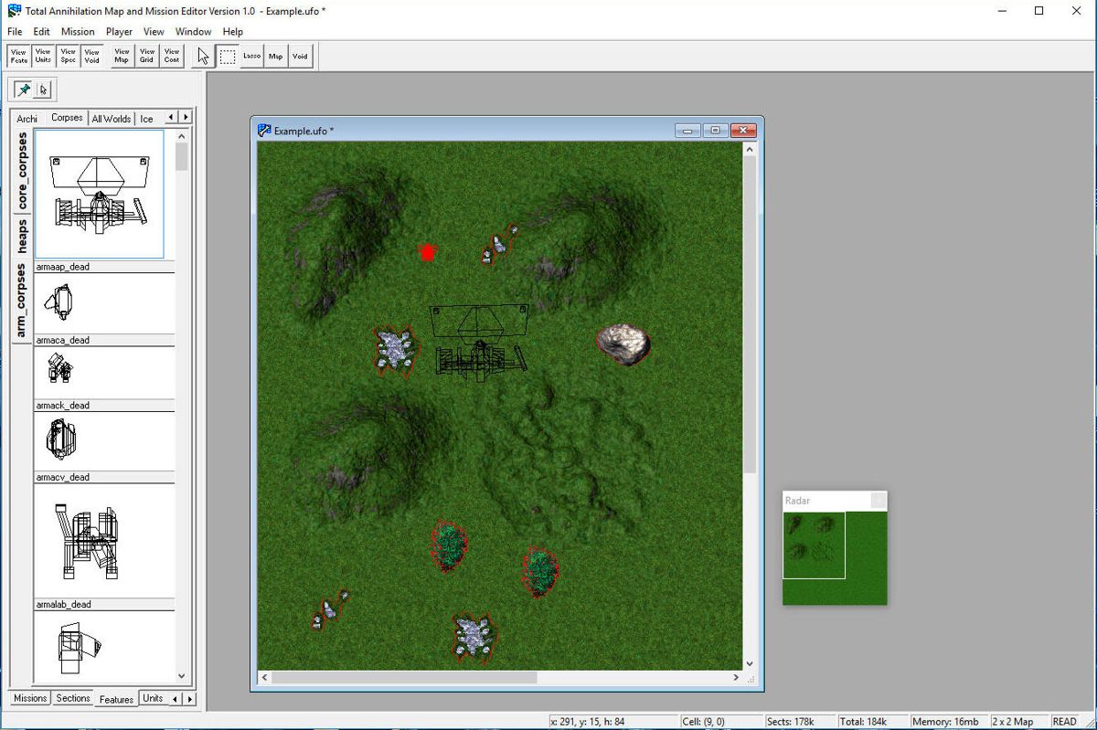Select the arrow pointer tool in the toolbar
The width and height of the screenshot is (1097, 730).
203,56
